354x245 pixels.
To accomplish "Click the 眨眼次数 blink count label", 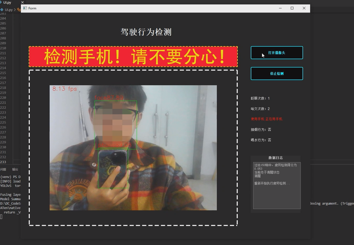I will tap(260, 98).
